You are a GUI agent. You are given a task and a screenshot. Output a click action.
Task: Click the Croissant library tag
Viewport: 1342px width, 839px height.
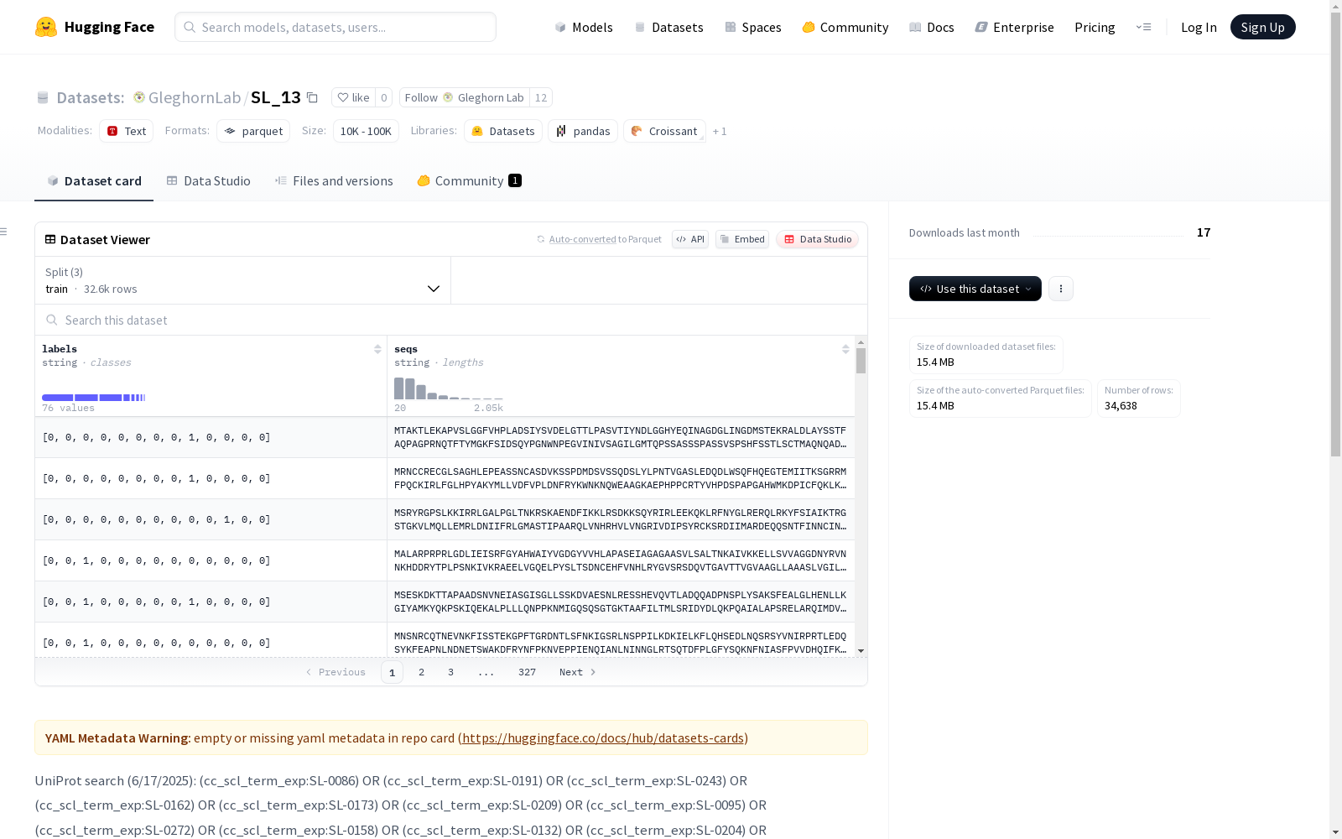(x=664, y=131)
